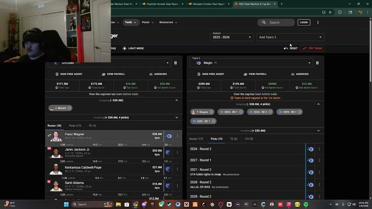The height and width of the screenshot is (209, 372).
Task: Click Magic logo on 2026 - Round 2 pick
Action: pyautogui.click(x=311, y=149)
